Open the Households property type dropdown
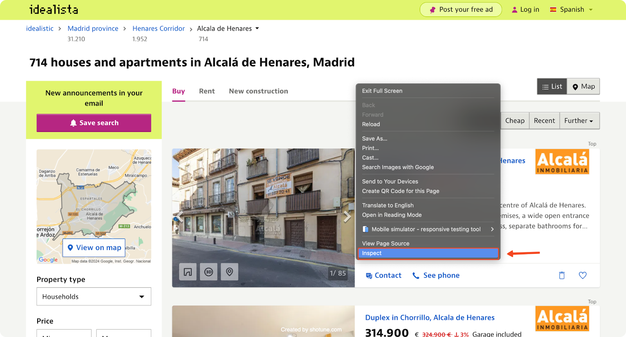This screenshot has width=626, height=337. tap(94, 297)
